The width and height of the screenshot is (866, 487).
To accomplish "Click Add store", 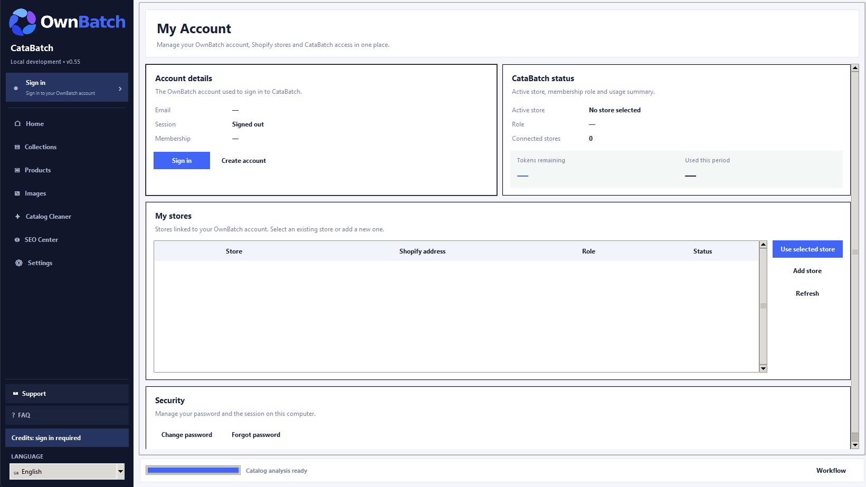I will click(x=807, y=271).
